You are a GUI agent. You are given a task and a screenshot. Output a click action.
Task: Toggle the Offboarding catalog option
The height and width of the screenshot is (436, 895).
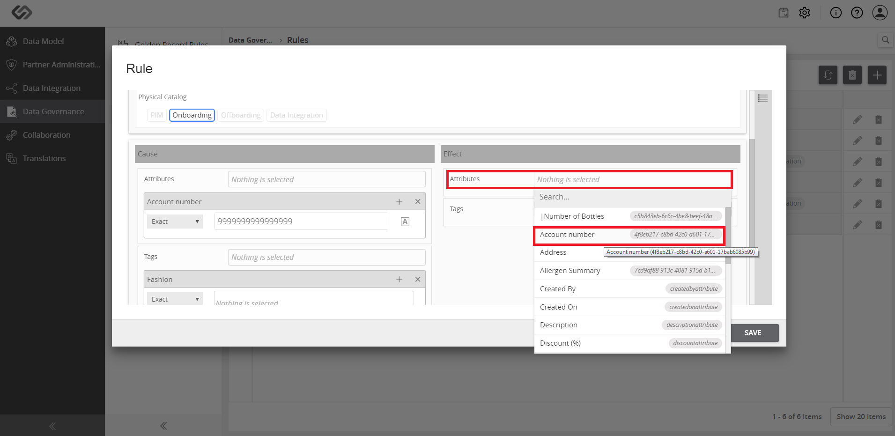241,115
